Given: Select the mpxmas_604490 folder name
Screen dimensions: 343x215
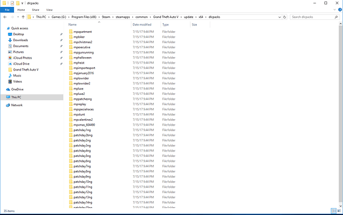Looking at the screenshot, I should [84, 125].
